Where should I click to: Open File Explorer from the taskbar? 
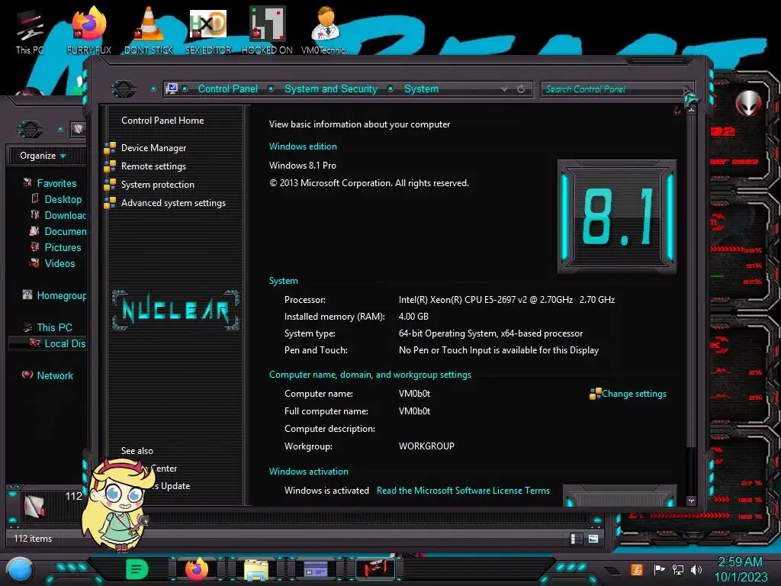[256, 570]
